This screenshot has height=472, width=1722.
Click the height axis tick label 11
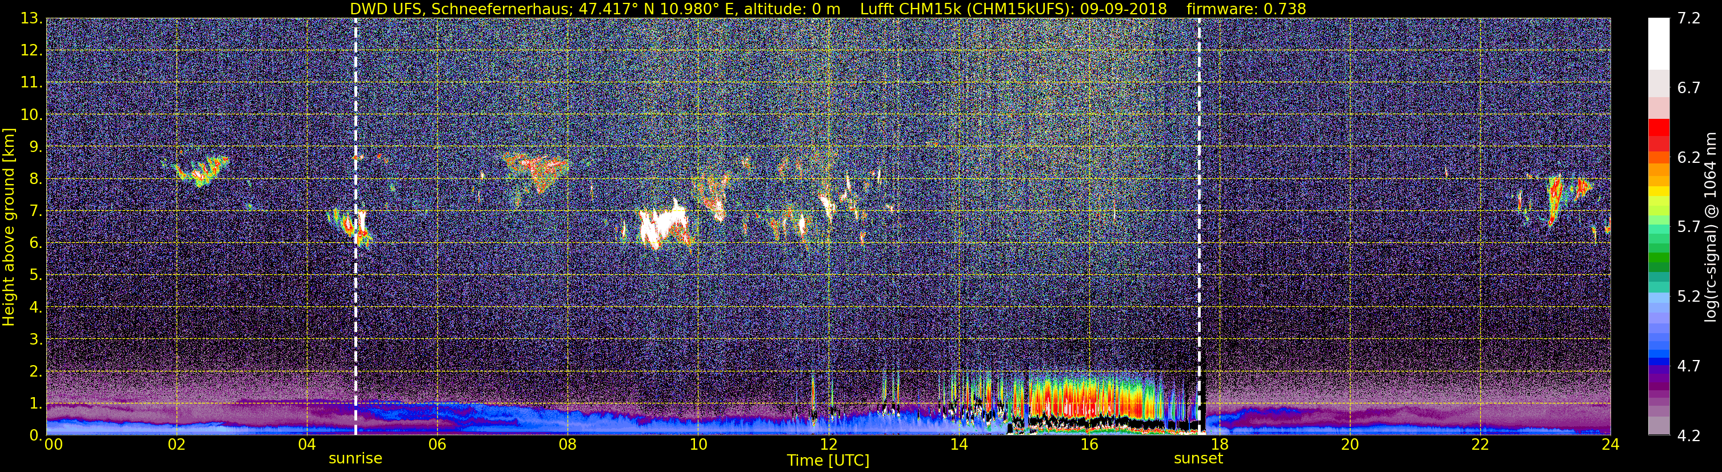[31, 83]
